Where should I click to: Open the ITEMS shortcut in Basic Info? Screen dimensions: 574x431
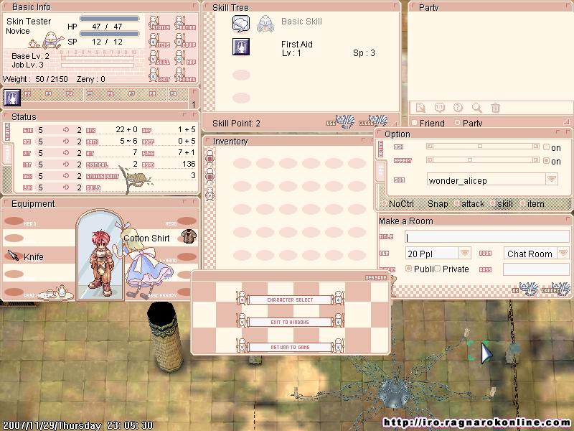point(159,40)
